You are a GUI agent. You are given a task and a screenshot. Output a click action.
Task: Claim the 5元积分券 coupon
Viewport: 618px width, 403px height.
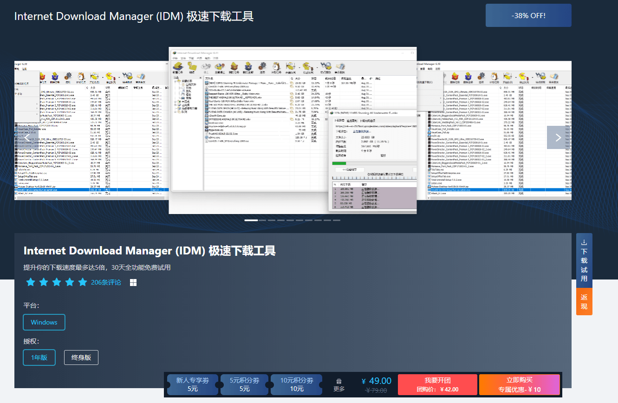tap(245, 384)
